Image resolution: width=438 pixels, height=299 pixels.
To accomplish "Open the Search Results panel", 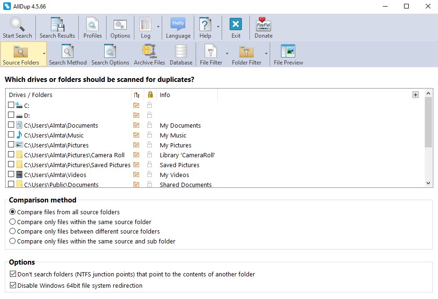I will tap(57, 24).
